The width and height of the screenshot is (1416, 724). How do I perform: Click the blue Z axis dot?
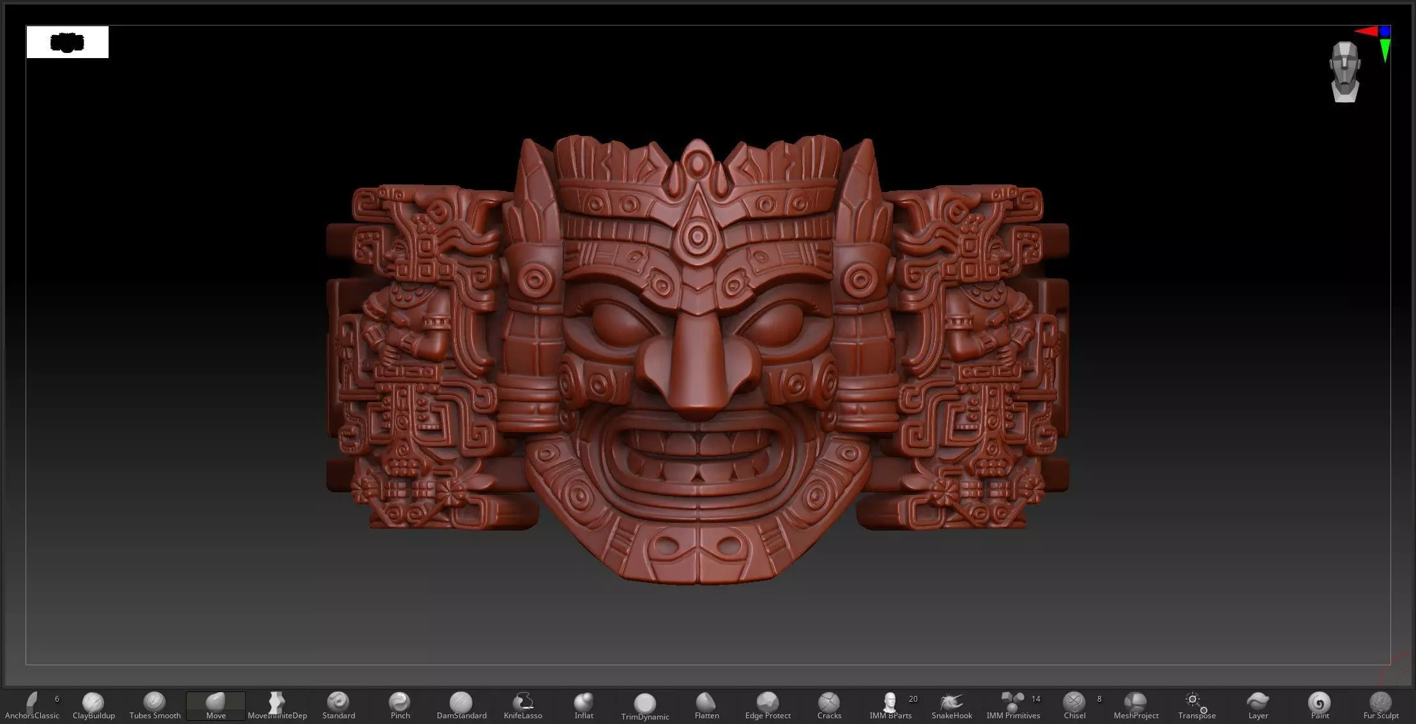(x=1384, y=31)
